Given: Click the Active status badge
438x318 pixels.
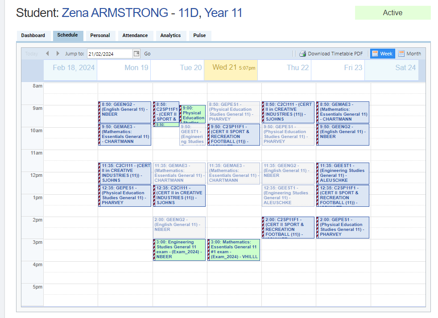Looking at the screenshot, I should coord(393,13).
